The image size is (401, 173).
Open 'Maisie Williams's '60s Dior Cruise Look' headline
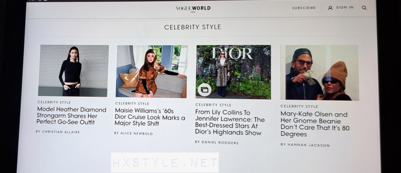tap(150, 117)
